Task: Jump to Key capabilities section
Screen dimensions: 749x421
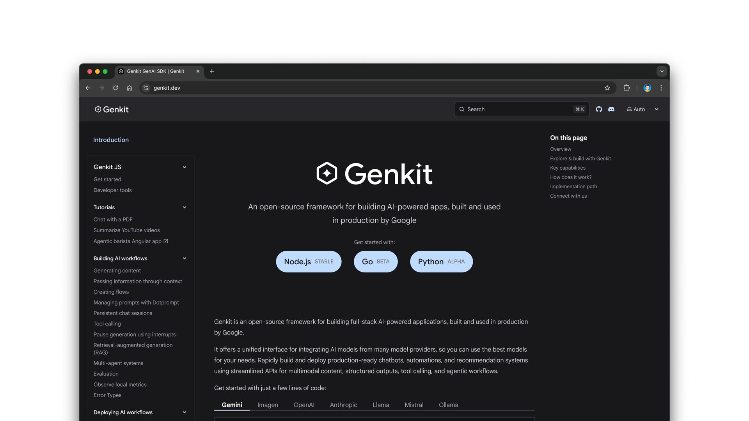Action: [x=568, y=168]
